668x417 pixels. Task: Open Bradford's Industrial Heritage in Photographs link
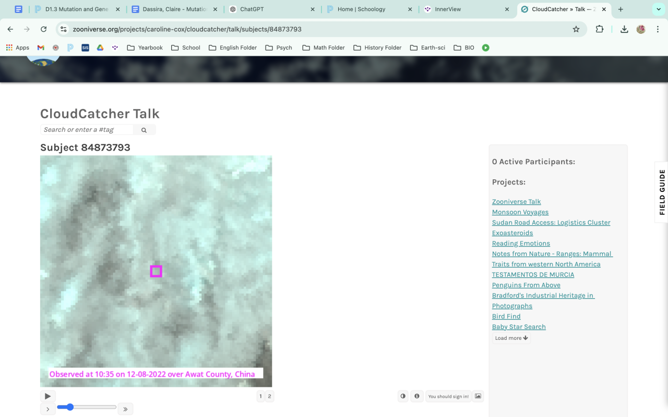pos(543,301)
